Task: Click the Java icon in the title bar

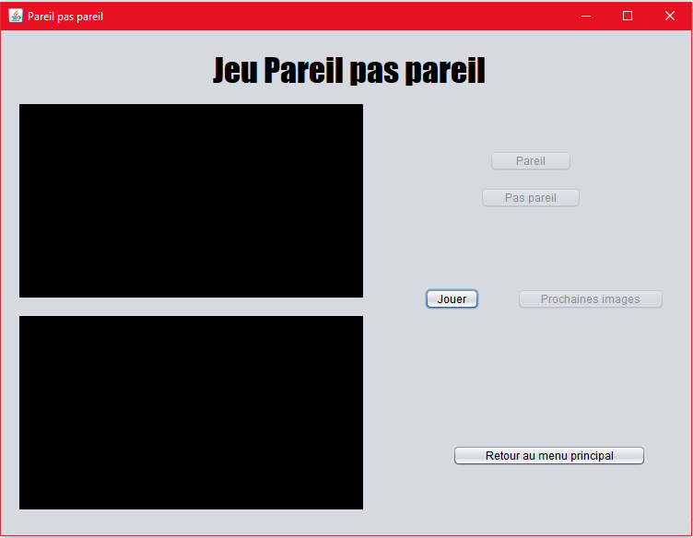Action: pyautogui.click(x=16, y=16)
